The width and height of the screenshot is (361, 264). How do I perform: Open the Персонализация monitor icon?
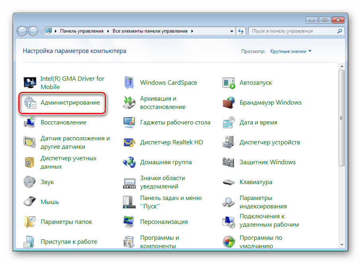129,222
